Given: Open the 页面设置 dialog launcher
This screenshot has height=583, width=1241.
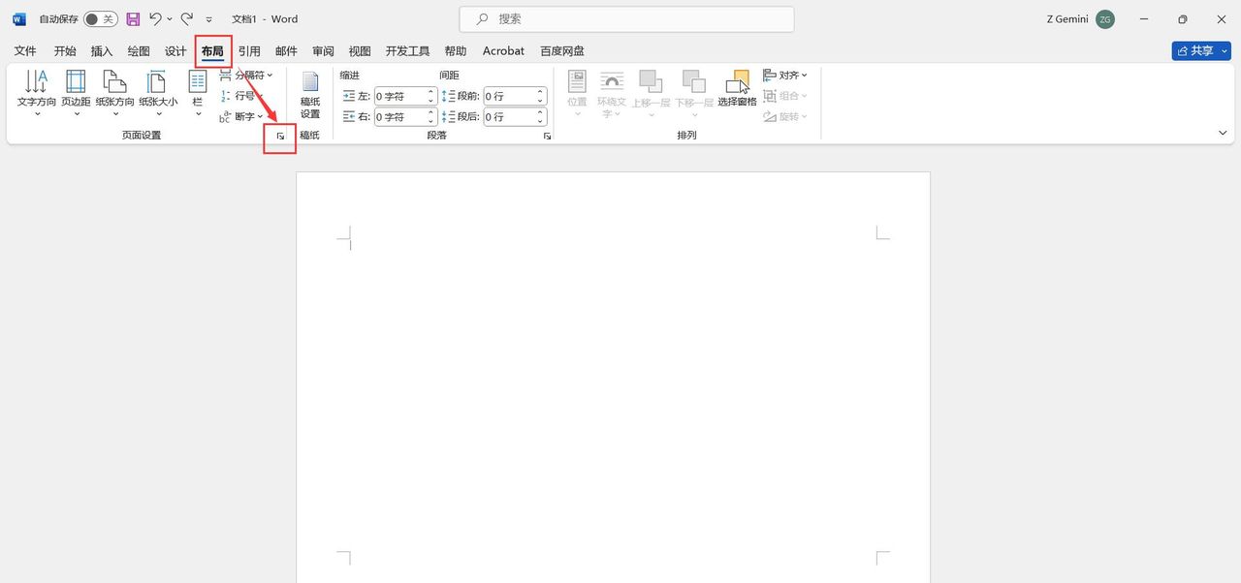Looking at the screenshot, I should point(280,138).
